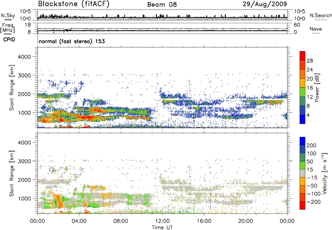
Task: Select the 'Beam 08' header text
Action: 162,5
